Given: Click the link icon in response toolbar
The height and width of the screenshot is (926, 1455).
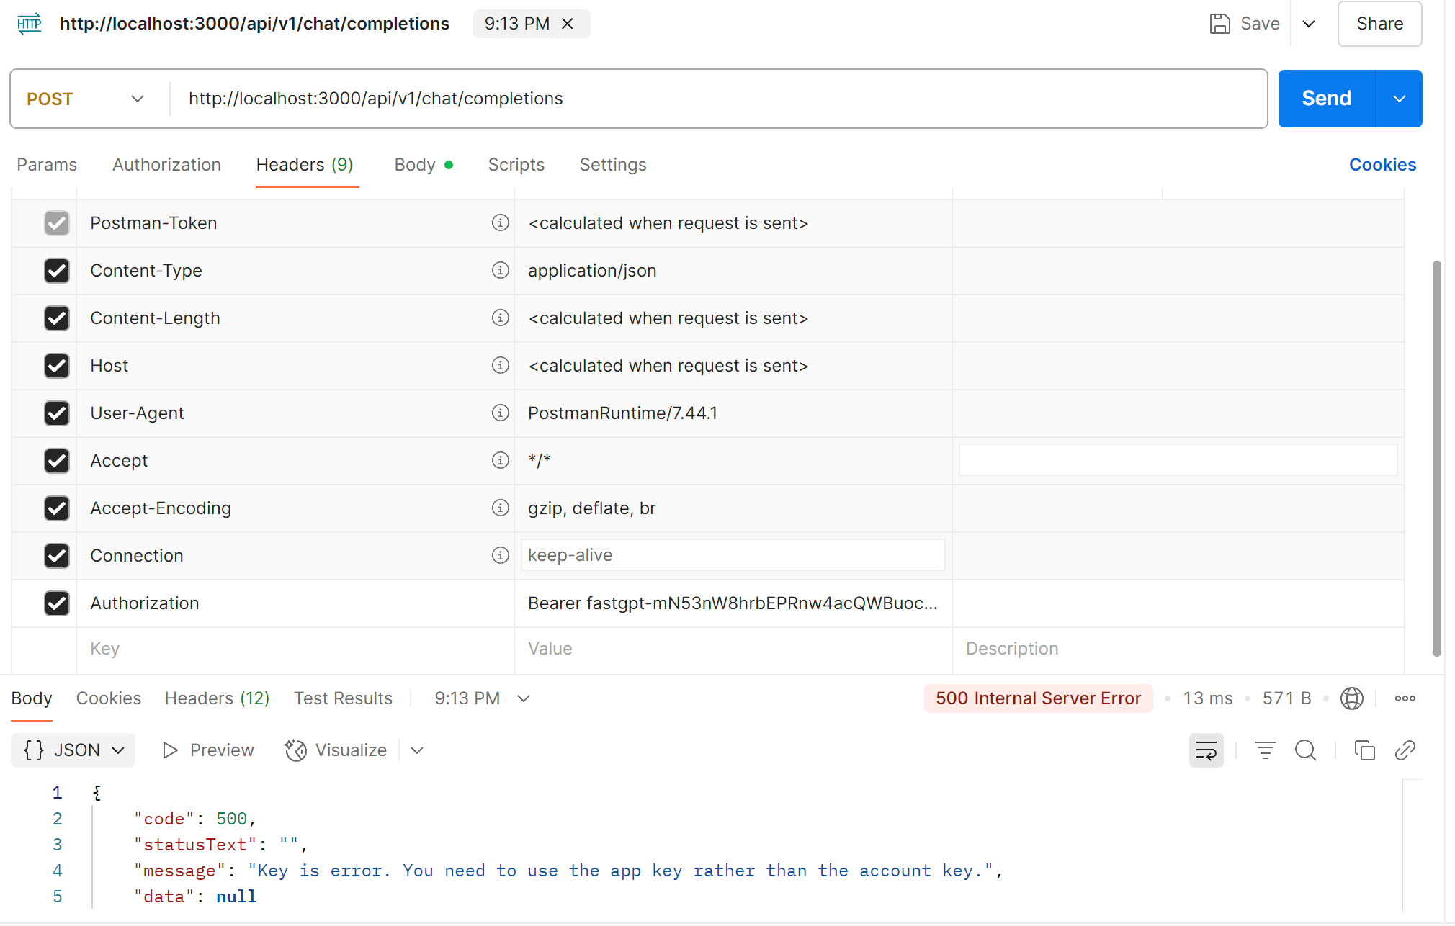Looking at the screenshot, I should [1405, 750].
